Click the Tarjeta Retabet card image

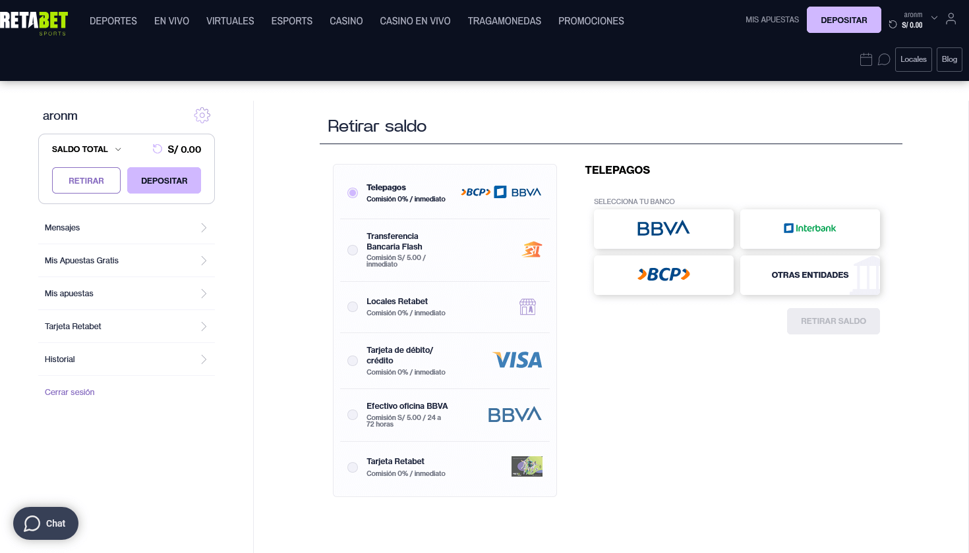pos(527,466)
